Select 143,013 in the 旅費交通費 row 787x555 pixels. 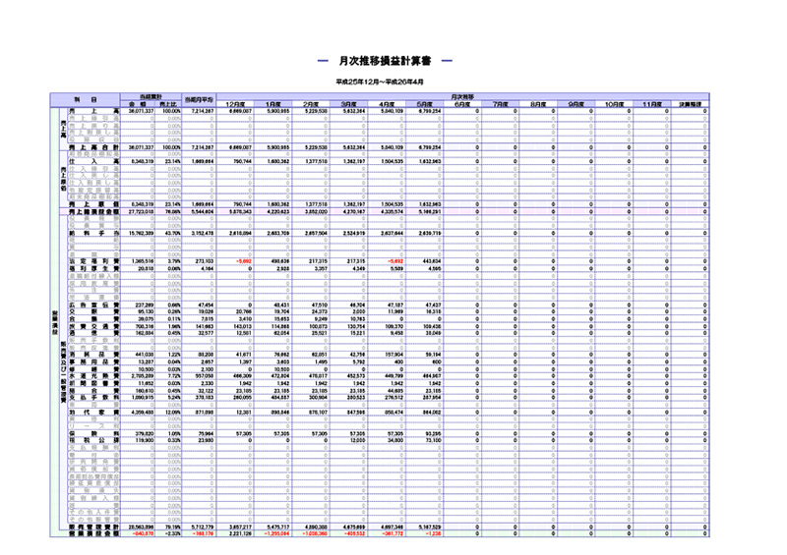pyautogui.click(x=243, y=326)
